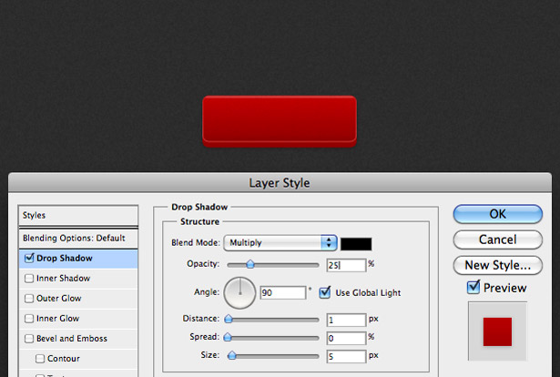Image resolution: width=560 pixels, height=377 pixels.
Task: Click the Angle dial control
Action: [239, 292]
